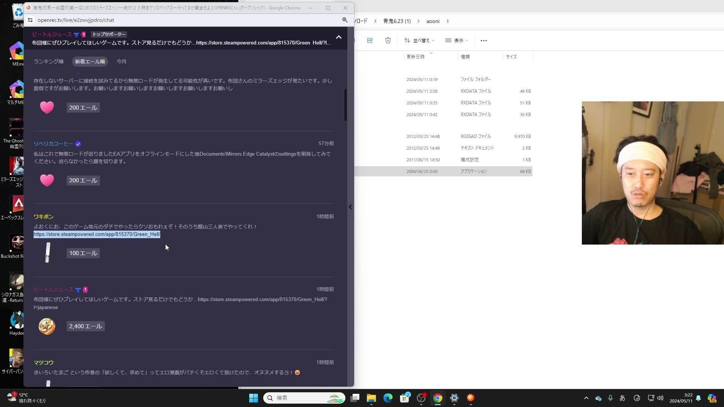Image resolution: width=724 pixels, height=407 pixels.
Task: Collapse the chat side panel arrow
Action: (350, 207)
